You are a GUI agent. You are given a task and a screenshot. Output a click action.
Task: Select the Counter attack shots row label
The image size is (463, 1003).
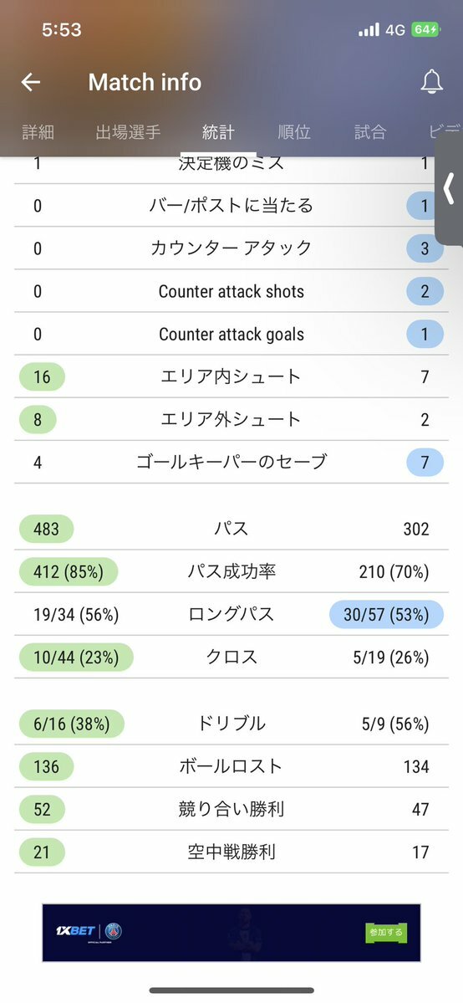click(231, 292)
